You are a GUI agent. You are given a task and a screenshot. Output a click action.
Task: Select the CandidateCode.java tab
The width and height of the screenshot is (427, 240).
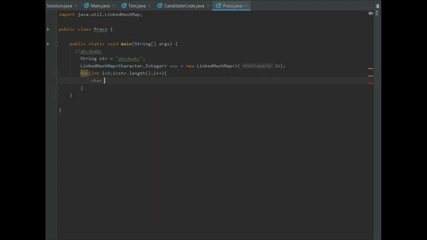[x=184, y=6]
